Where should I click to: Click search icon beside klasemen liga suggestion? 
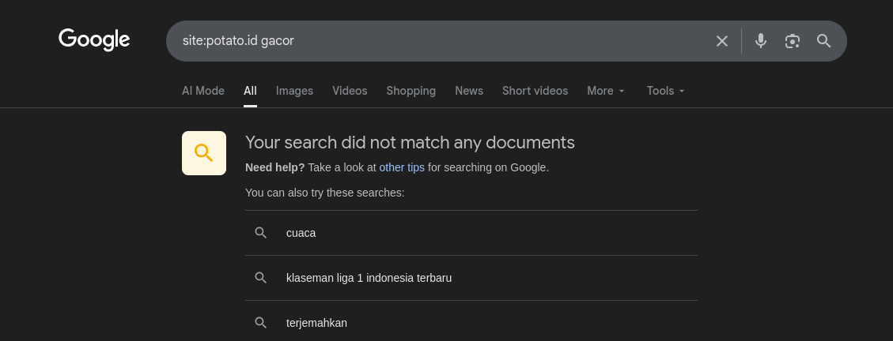(x=260, y=278)
